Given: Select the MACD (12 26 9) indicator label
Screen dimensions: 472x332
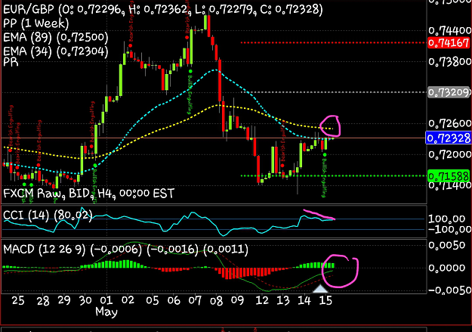Looking at the screenshot, I should click(x=126, y=250).
